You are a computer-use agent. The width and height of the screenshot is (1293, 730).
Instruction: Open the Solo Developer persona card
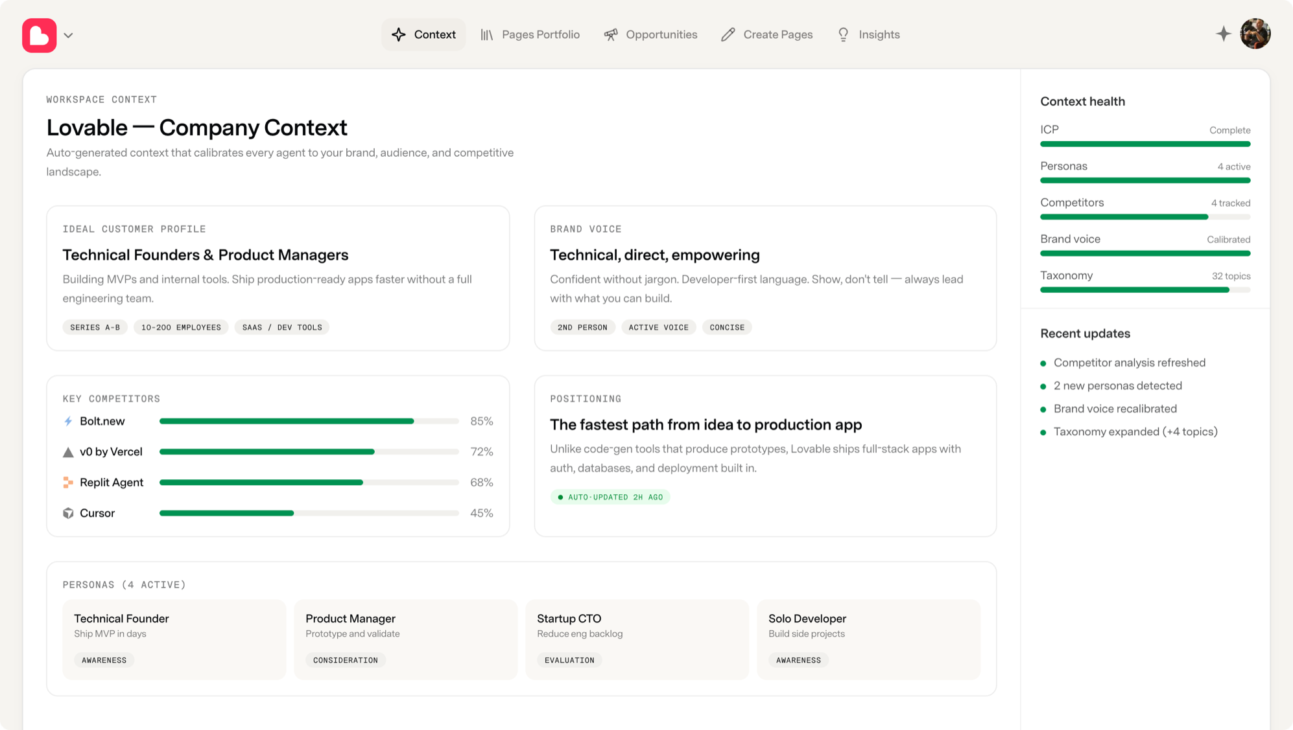click(868, 639)
